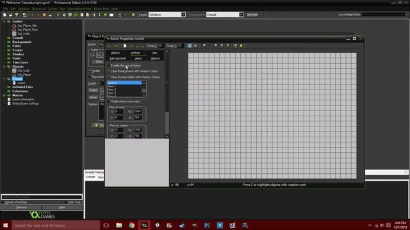This screenshot has width=410, height=230.
Task: Collapse the Sprites folder in resource tree
Action: coord(4,21)
